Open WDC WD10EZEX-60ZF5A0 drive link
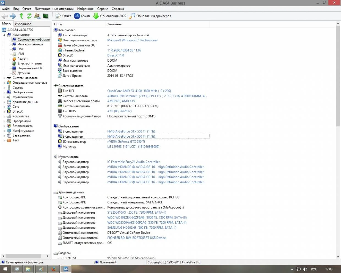 click(x=147, y=217)
